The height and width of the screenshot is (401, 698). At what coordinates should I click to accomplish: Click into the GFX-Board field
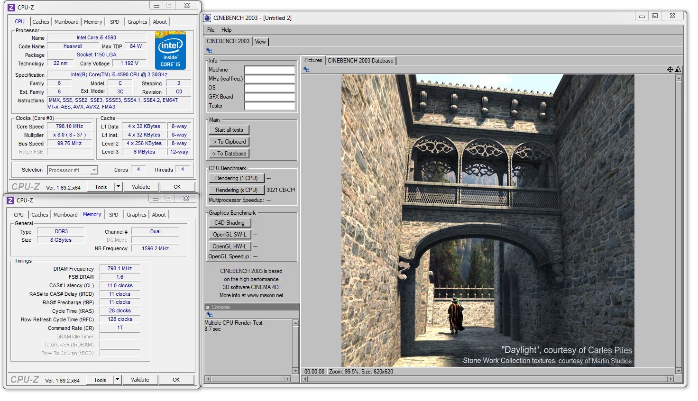coord(269,97)
